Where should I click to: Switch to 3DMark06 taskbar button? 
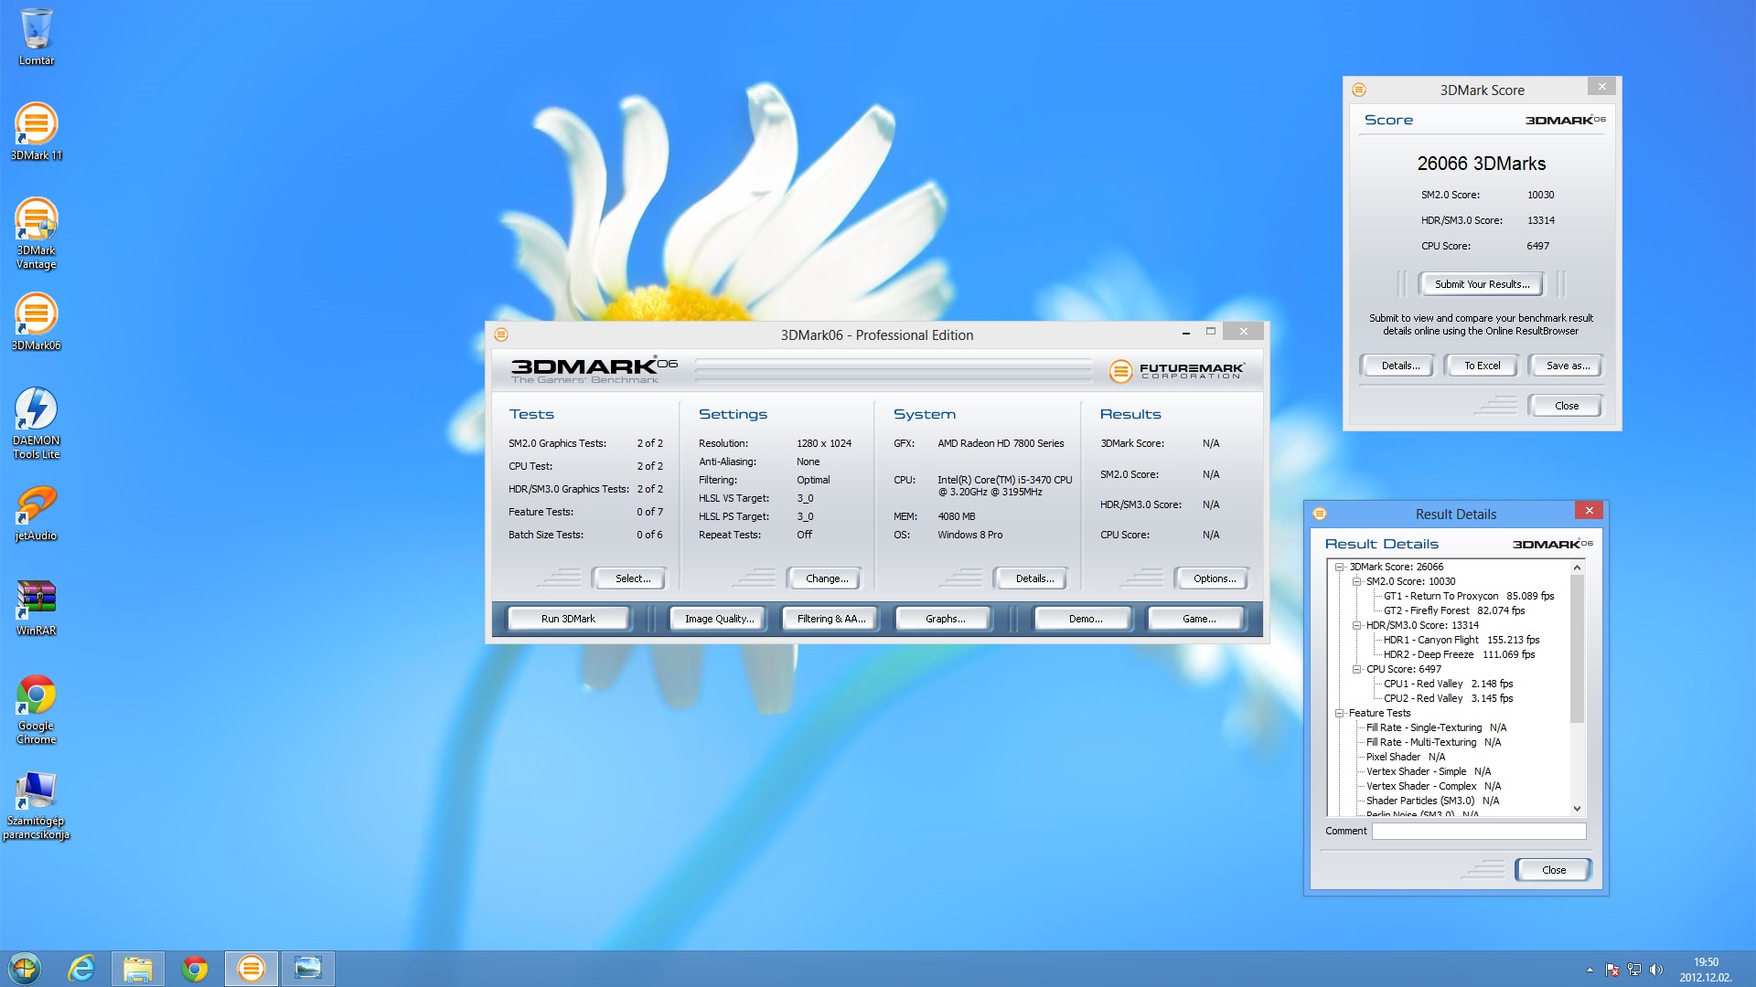tap(252, 969)
